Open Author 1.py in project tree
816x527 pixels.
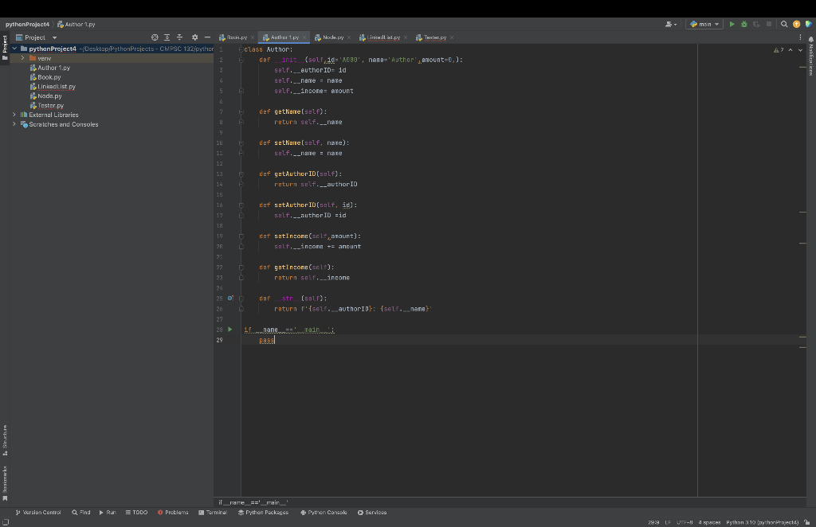(50, 68)
